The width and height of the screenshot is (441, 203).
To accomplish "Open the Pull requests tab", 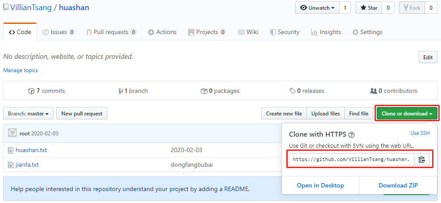I will click(111, 32).
